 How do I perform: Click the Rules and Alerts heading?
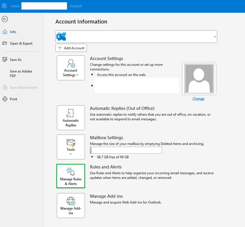tap(106, 167)
